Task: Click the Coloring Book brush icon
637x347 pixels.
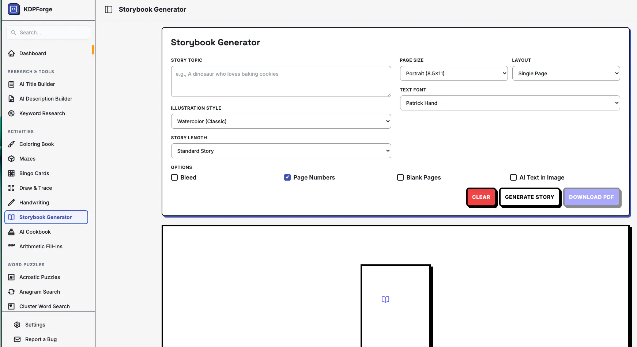Action: 12,144
